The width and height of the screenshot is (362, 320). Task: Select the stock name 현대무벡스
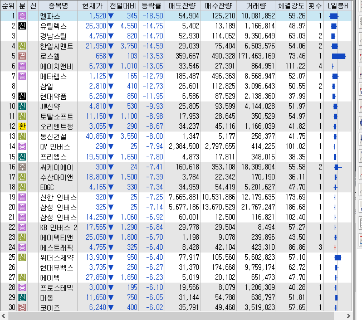[57, 268]
